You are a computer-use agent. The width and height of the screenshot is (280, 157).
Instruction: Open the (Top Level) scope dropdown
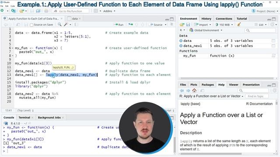(25, 110)
